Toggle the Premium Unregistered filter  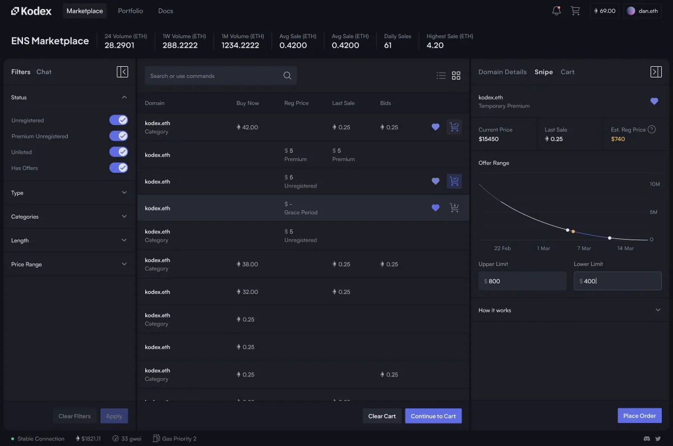click(x=118, y=136)
